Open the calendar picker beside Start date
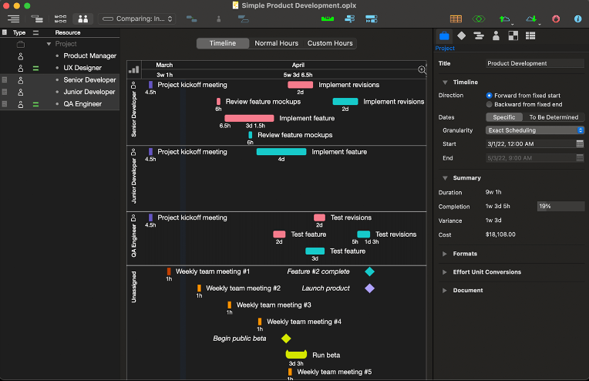Image resolution: width=589 pixels, height=381 pixels. 580,144
